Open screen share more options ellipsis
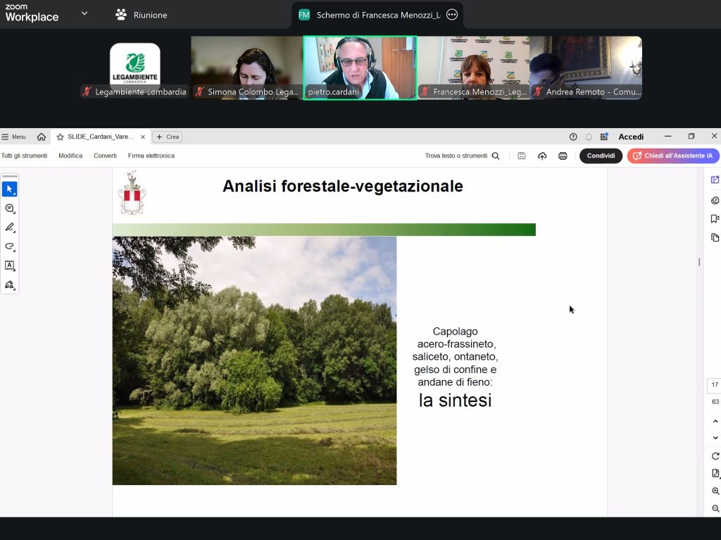Image resolution: width=721 pixels, height=540 pixels. point(452,15)
